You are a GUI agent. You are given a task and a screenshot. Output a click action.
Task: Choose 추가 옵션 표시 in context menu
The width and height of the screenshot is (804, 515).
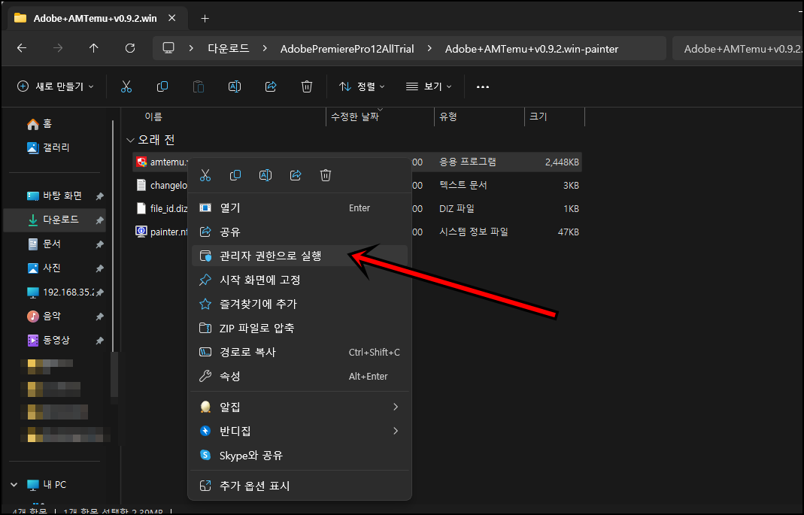300,485
